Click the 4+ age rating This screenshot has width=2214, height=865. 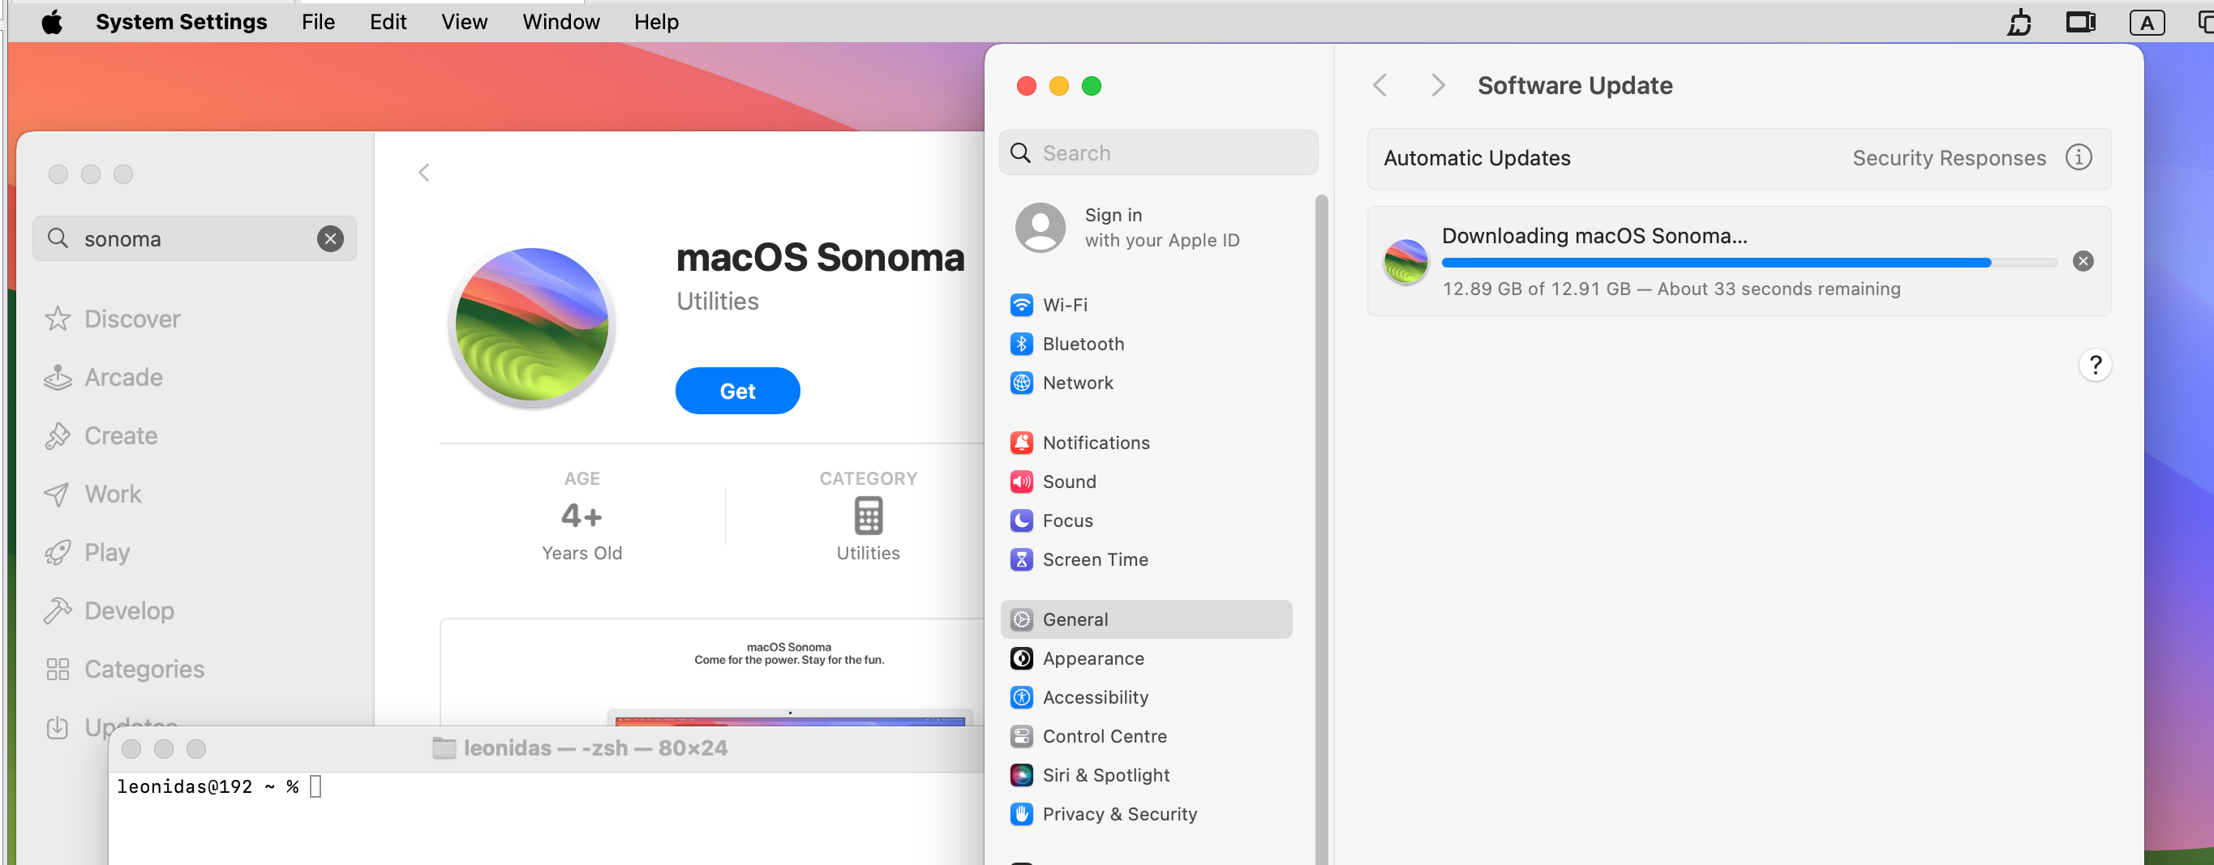[x=581, y=516]
